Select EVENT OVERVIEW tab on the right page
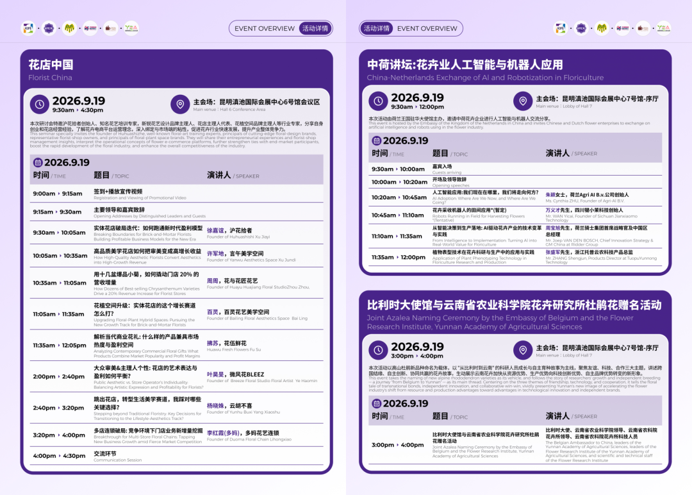692x495 pixels. click(x=427, y=28)
